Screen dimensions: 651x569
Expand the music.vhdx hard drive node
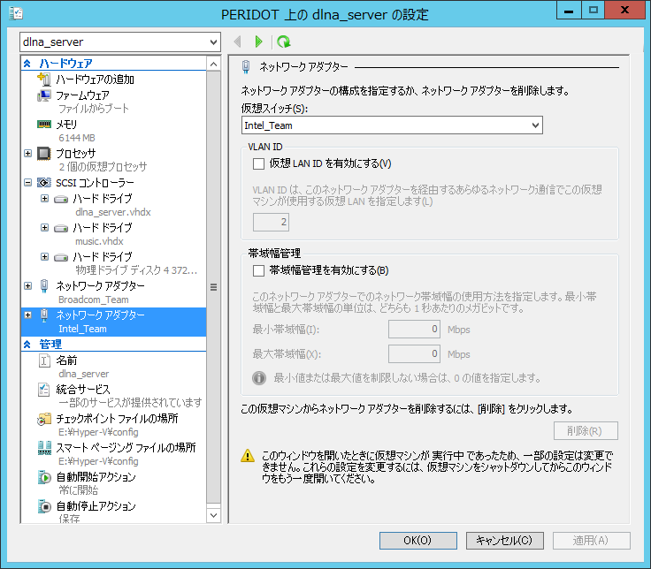pos(44,228)
